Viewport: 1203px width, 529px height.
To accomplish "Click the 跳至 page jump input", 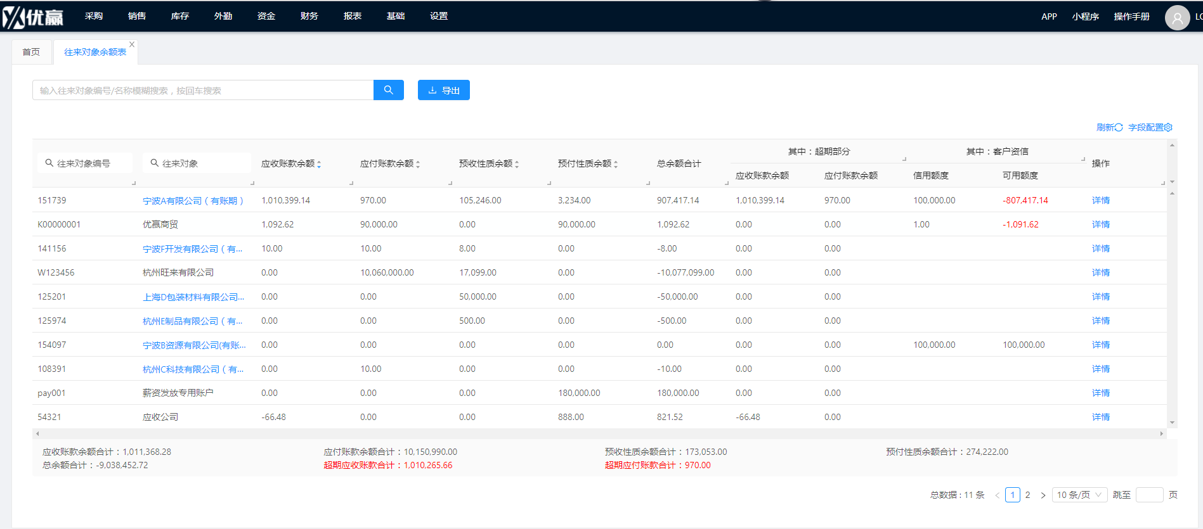I will (x=1149, y=495).
